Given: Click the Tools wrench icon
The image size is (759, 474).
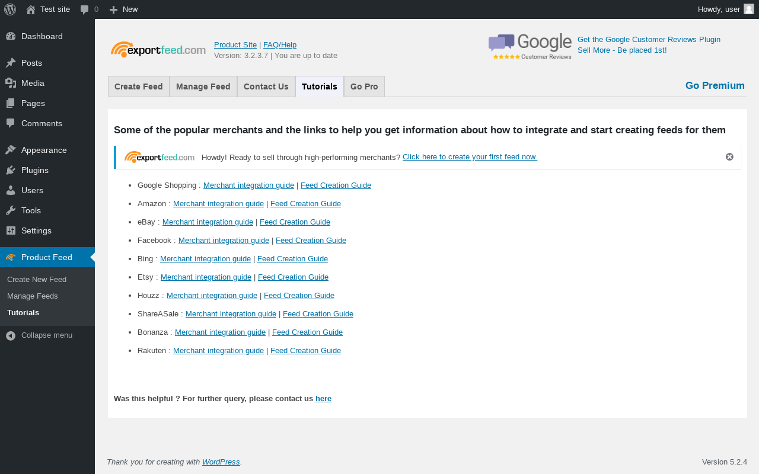Looking at the screenshot, I should [11, 210].
